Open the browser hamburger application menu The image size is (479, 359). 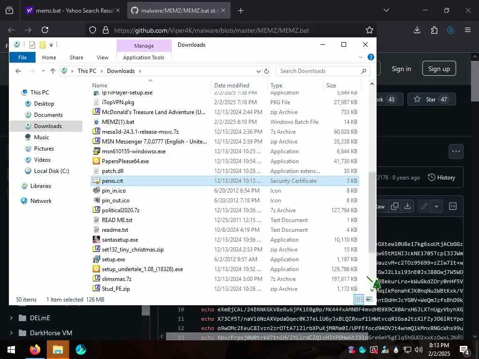[x=468, y=30]
